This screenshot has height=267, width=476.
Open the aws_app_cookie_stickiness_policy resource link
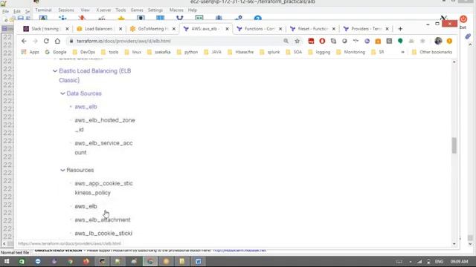pyautogui.click(x=103, y=188)
